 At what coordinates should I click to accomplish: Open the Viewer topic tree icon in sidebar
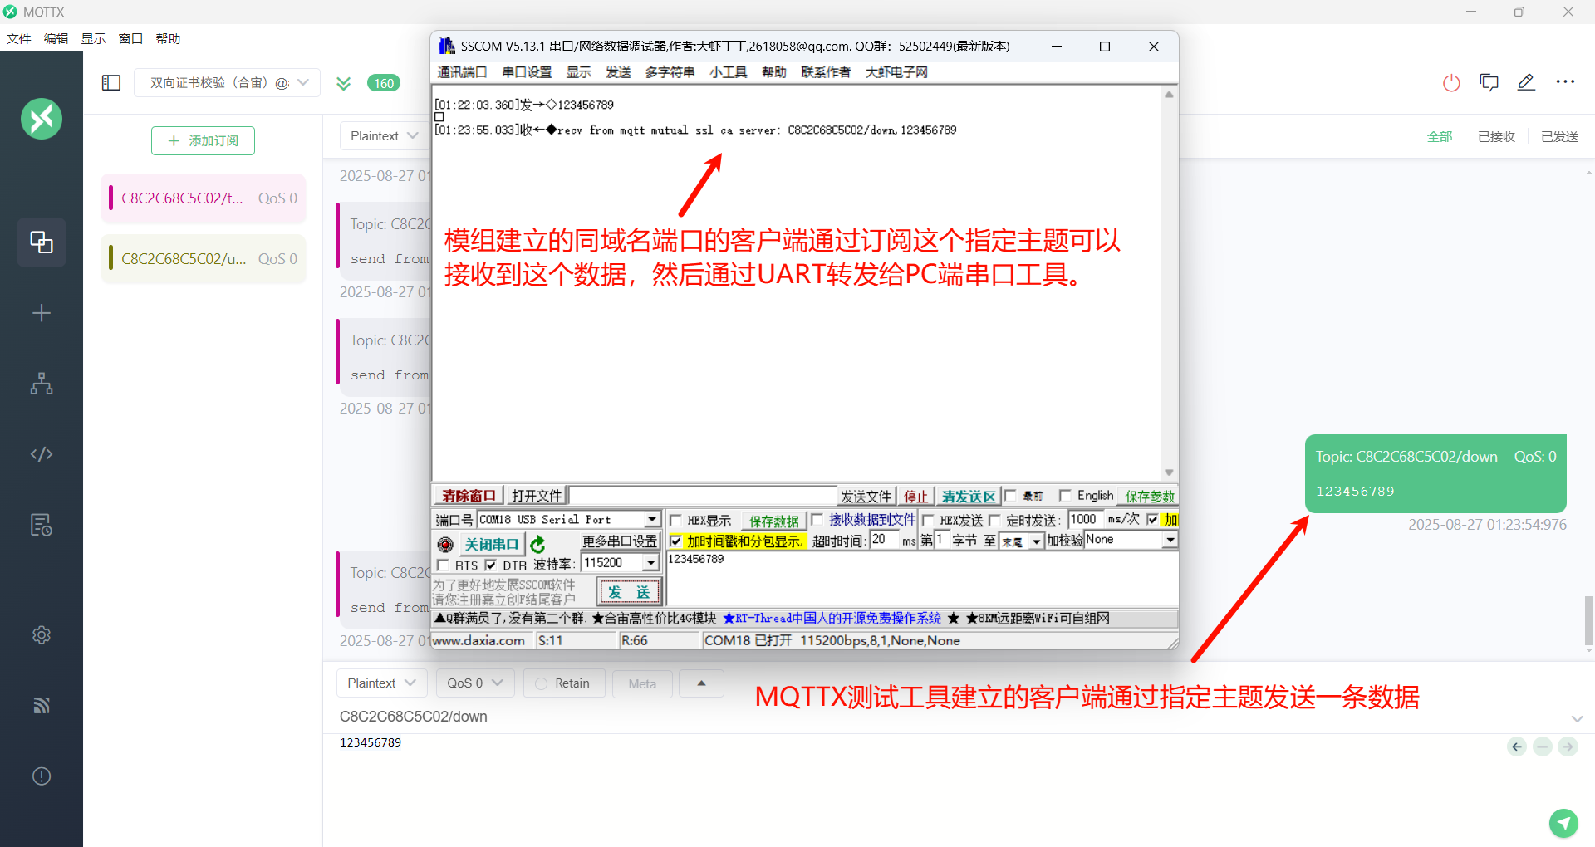point(42,384)
